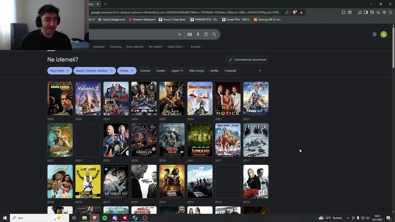Click the browser address bar URL
The width and height of the screenshot is (395, 222).
tap(186, 12)
